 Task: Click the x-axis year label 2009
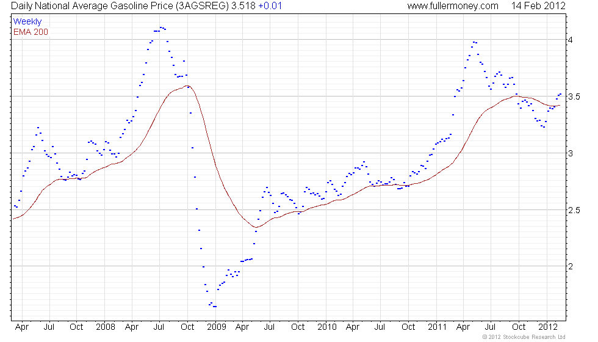216,327
